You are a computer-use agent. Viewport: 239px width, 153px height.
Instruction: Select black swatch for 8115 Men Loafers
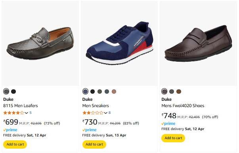(13, 92)
